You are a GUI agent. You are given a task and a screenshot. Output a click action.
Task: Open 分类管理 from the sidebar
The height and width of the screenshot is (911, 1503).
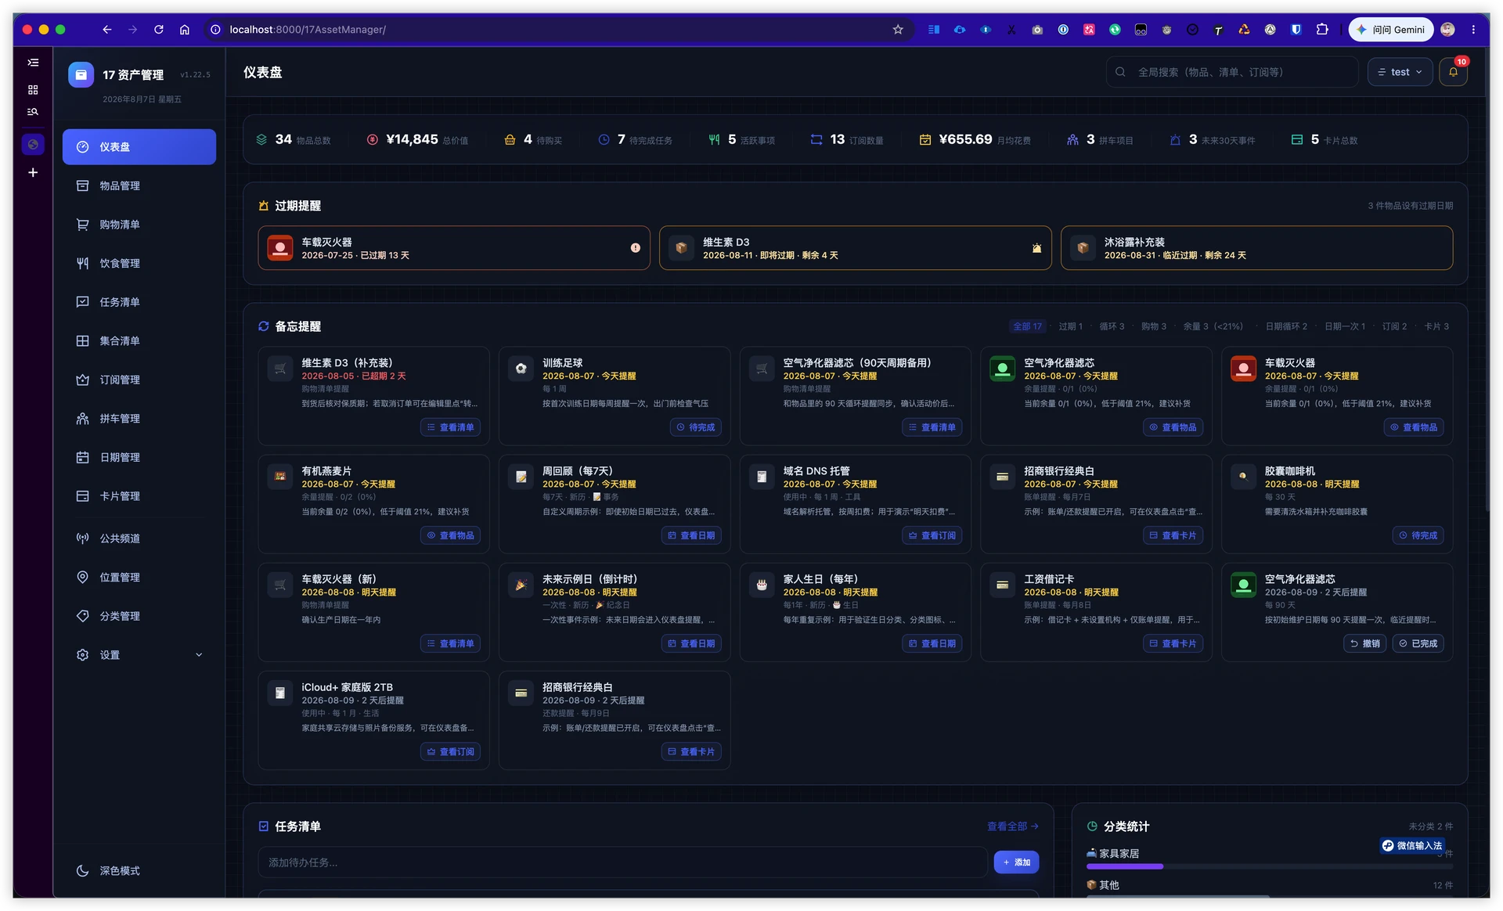(139, 617)
